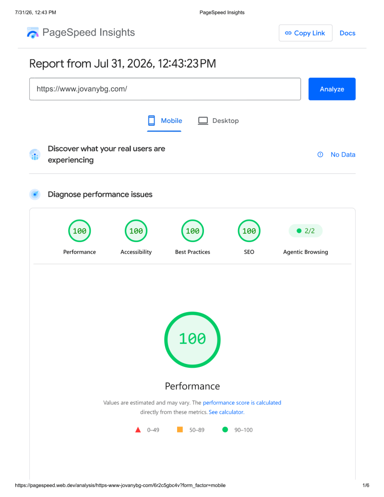Screen dimensions: 384x497
Task: Click the PageSpeed Insights logo icon
Action: point(33,33)
